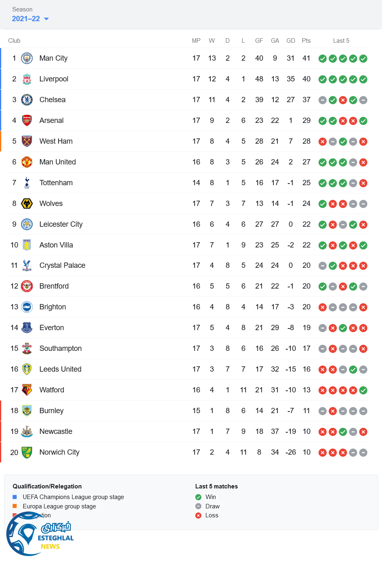Select the Pts column header
This screenshot has width=382, height=567.
tap(306, 41)
